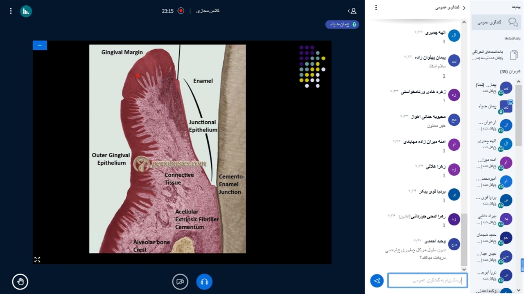Toggle the users list panel icon
Image resolution: width=524 pixels, height=294 pixels.
point(352,11)
